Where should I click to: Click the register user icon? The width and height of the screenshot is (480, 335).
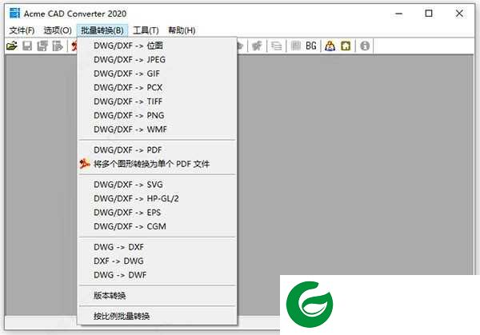pos(330,46)
